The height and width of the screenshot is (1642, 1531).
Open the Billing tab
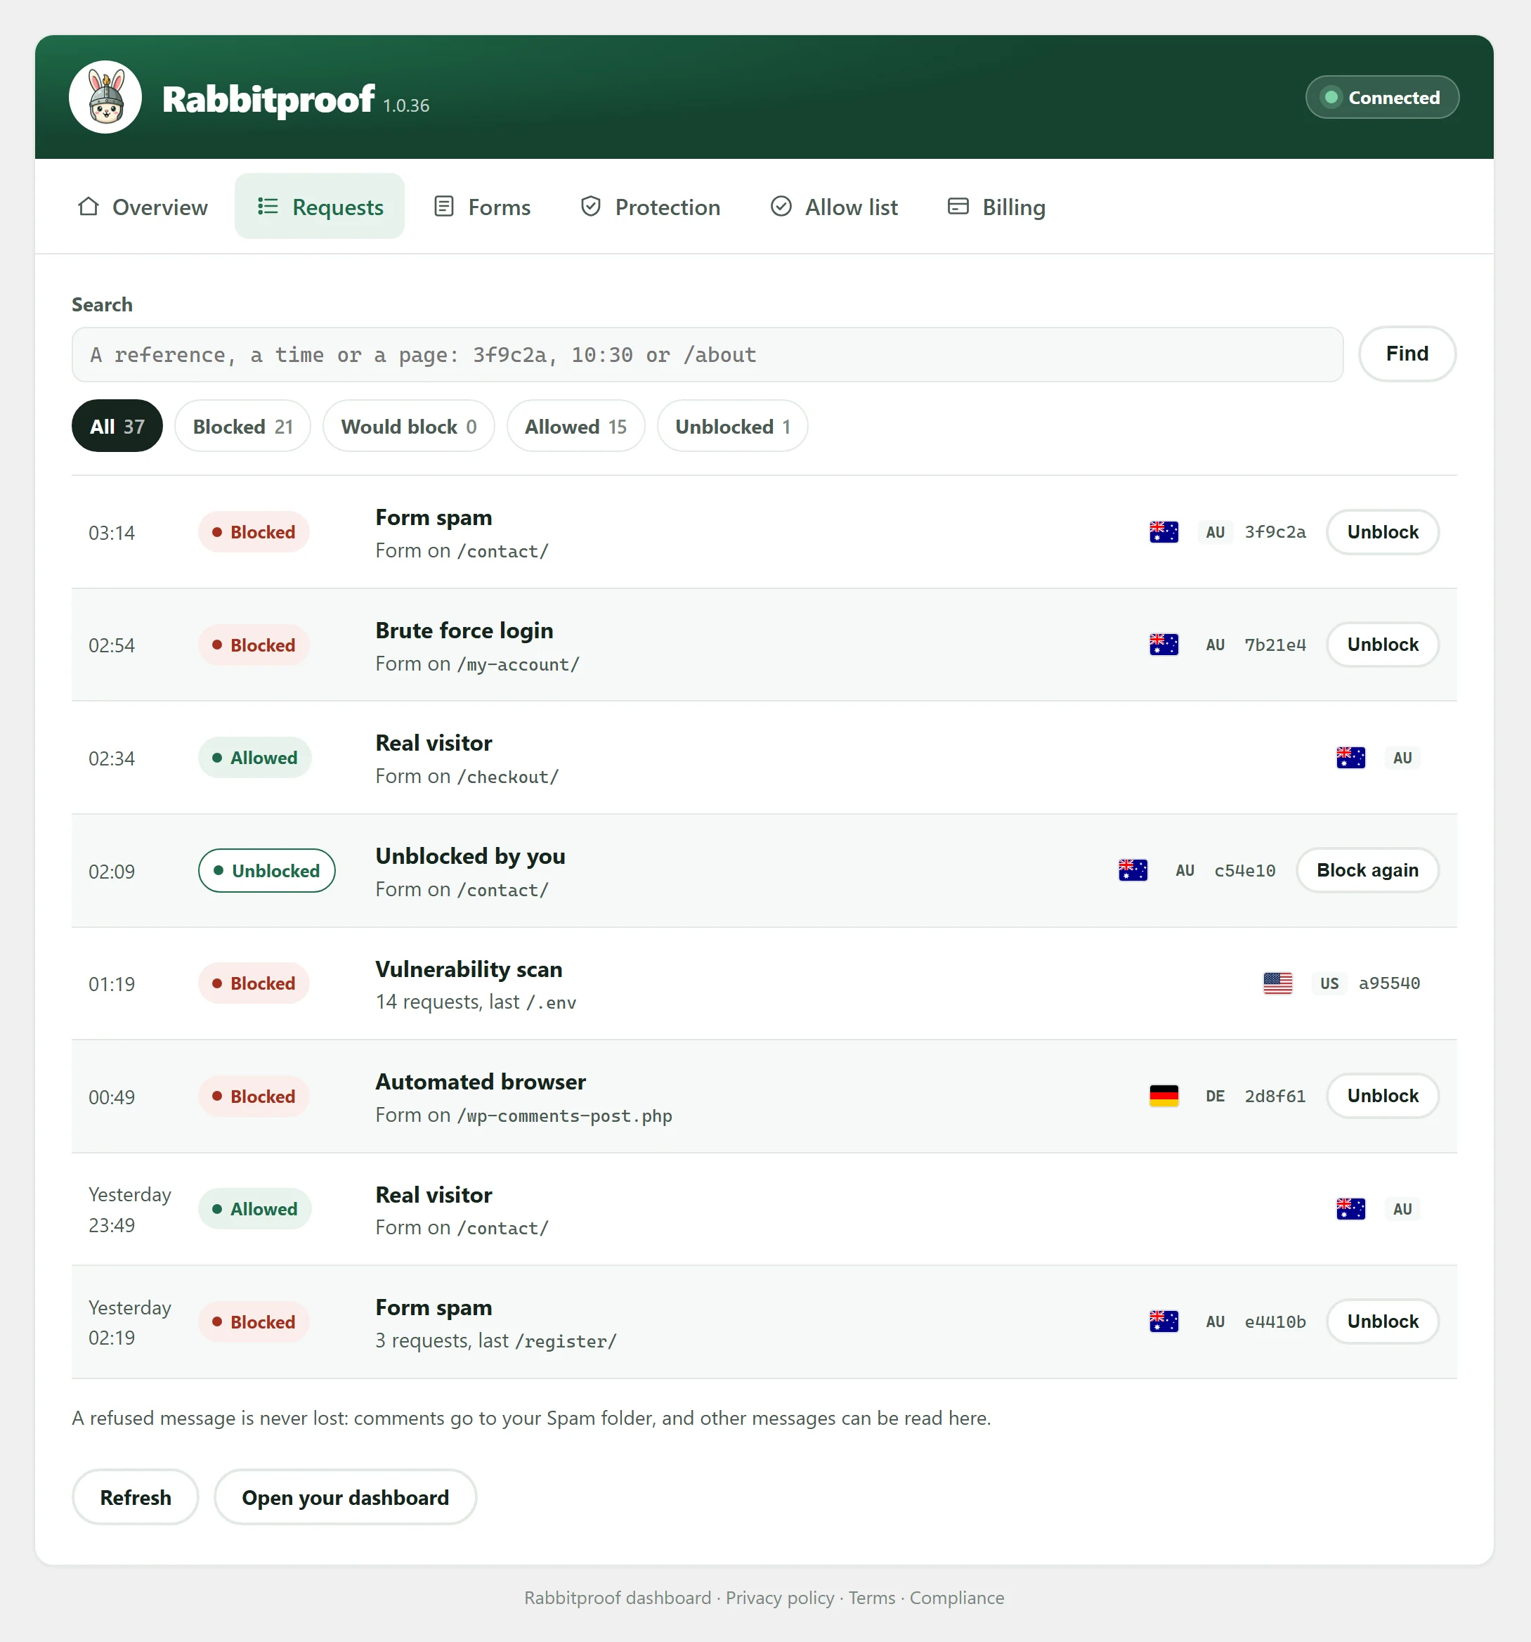pos(997,207)
